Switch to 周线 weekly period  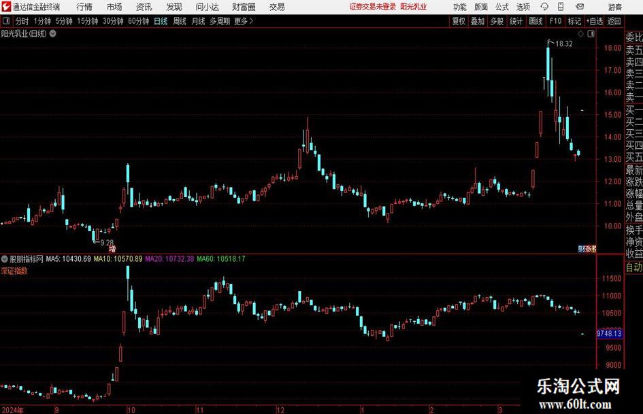(179, 21)
